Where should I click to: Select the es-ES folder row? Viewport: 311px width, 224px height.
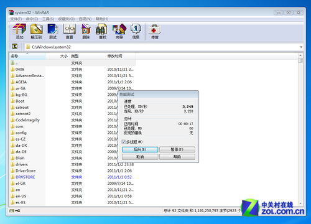tap(73, 202)
